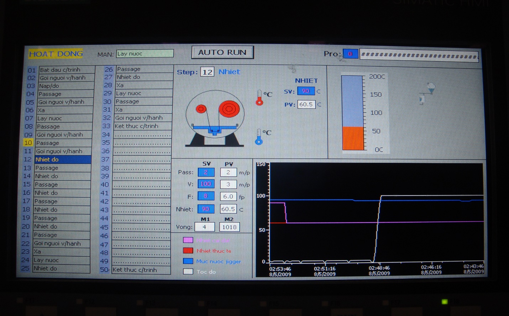Screen dimensions: 509x316
Task: Select step 33 Ket thuc c/trinh
Action: (x=143, y=126)
